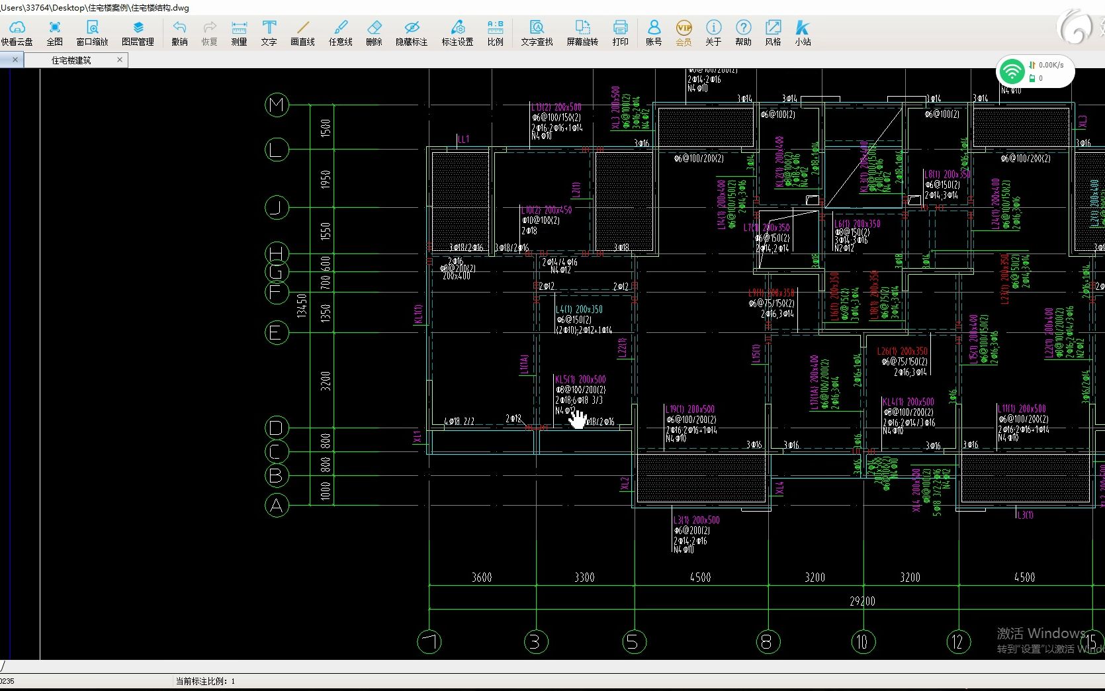Click the green WiFi network speed widget
The width and height of the screenshot is (1105, 691).
(1036, 71)
